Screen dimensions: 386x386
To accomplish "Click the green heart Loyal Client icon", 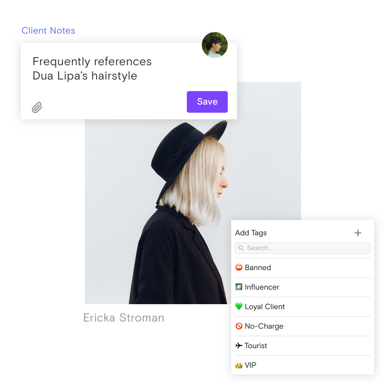I will (239, 306).
